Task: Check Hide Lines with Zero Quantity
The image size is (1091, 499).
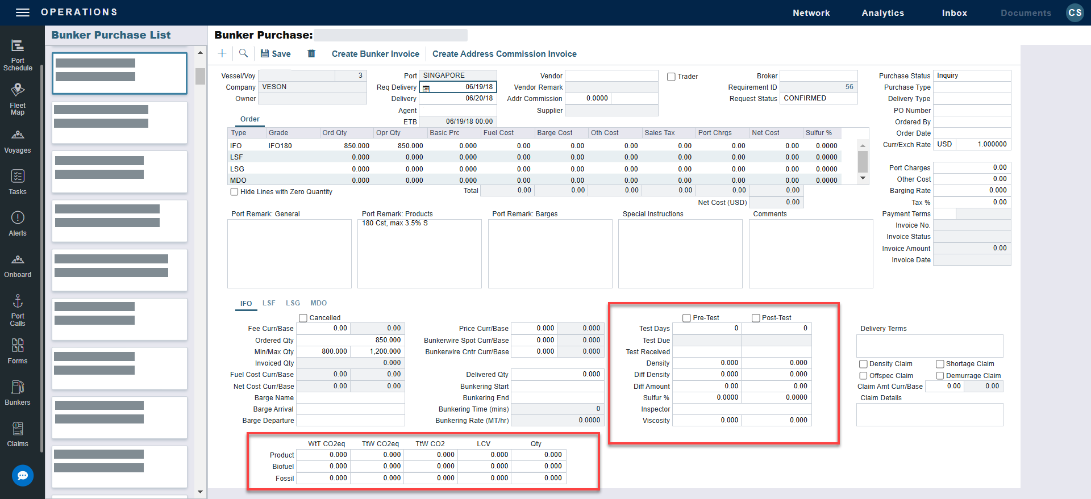Action: [x=234, y=192]
